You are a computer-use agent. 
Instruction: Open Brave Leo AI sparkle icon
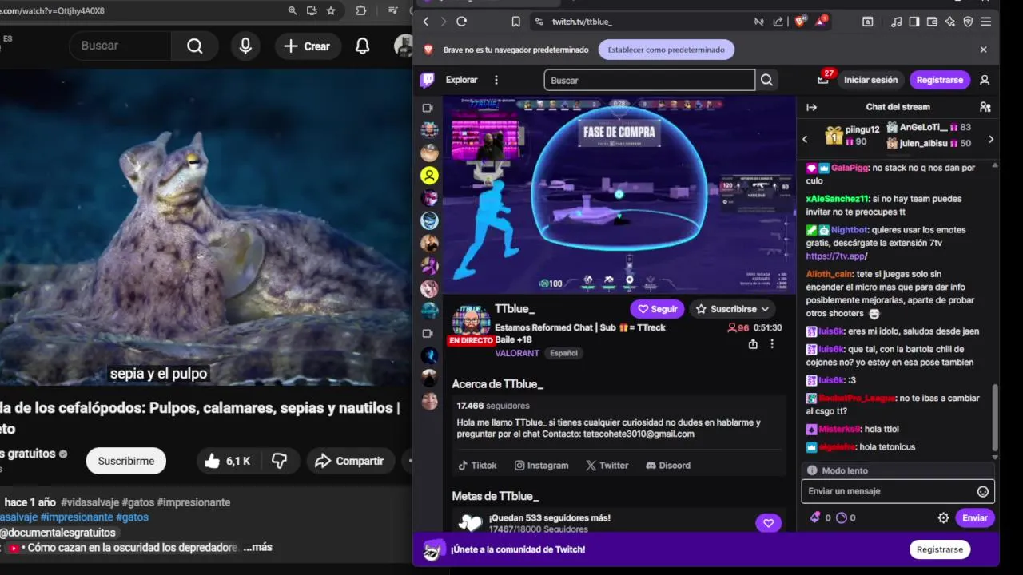[x=950, y=22]
